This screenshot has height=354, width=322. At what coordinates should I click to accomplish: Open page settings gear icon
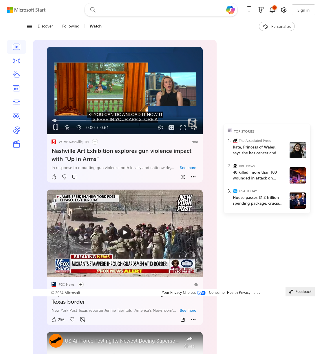click(x=284, y=10)
